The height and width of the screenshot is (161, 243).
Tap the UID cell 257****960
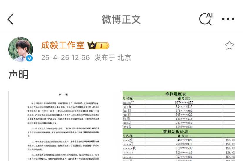point(184,157)
